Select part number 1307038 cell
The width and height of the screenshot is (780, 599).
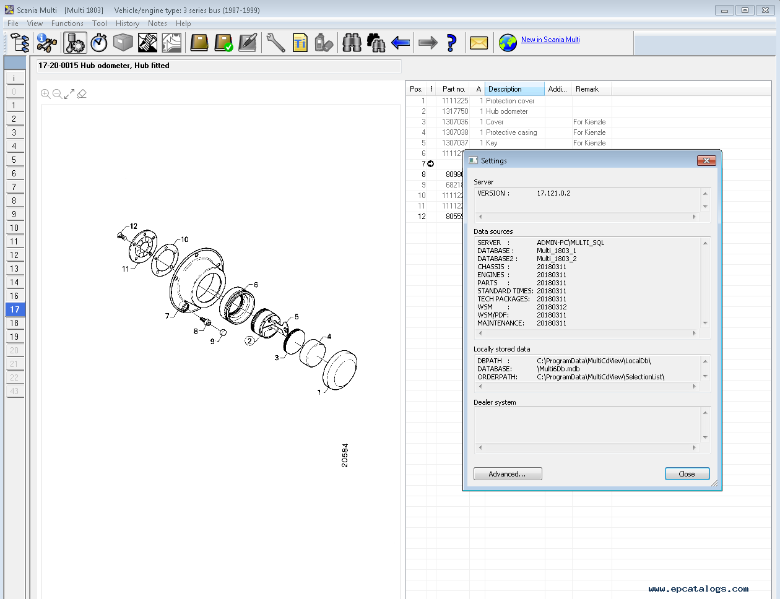[x=455, y=132]
